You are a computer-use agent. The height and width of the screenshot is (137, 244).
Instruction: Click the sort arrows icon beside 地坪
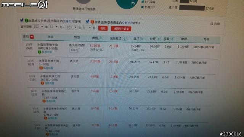(159, 39)
